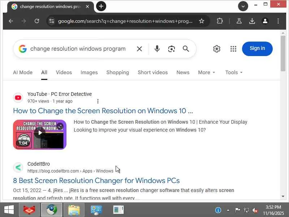Open Chrome Labs flask icon
Screen dimensions: 289x217
tap(239, 21)
